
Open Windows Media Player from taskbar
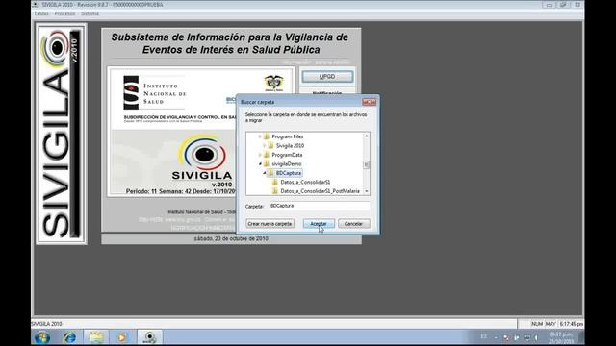click(122, 337)
